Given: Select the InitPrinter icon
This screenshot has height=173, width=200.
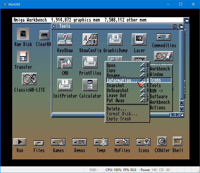Looking at the screenshot, I should click(65, 85).
